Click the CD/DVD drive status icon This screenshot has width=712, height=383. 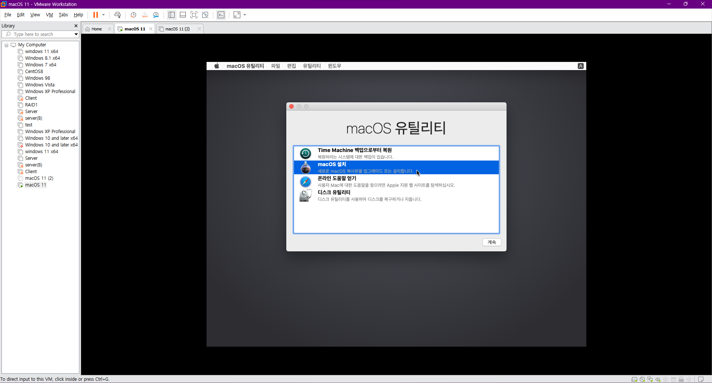(642, 379)
